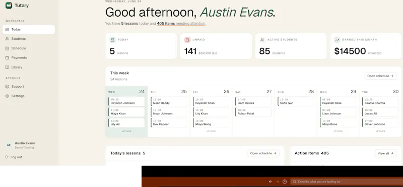Click the forward arrow in browser bar
The width and height of the screenshot is (403, 187).
[x=278, y=181]
